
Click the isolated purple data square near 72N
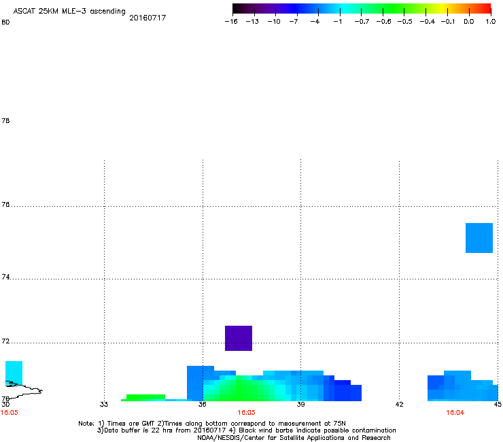tap(239, 338)
